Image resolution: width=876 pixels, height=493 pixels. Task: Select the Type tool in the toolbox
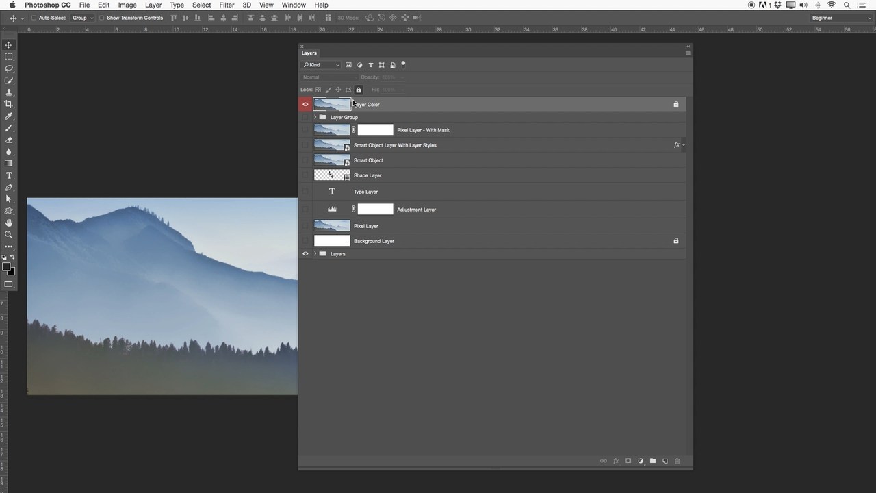(9, 175)
